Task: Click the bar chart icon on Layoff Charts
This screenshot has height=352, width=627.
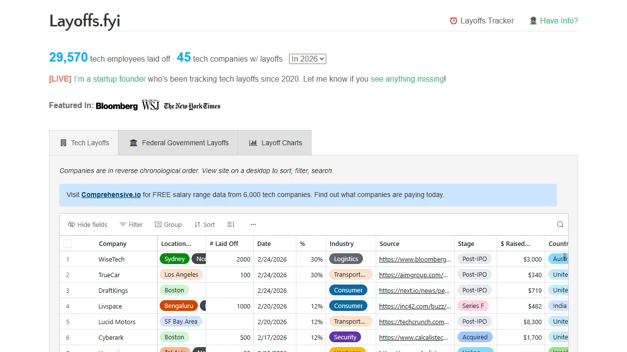Action: [253, 143]
